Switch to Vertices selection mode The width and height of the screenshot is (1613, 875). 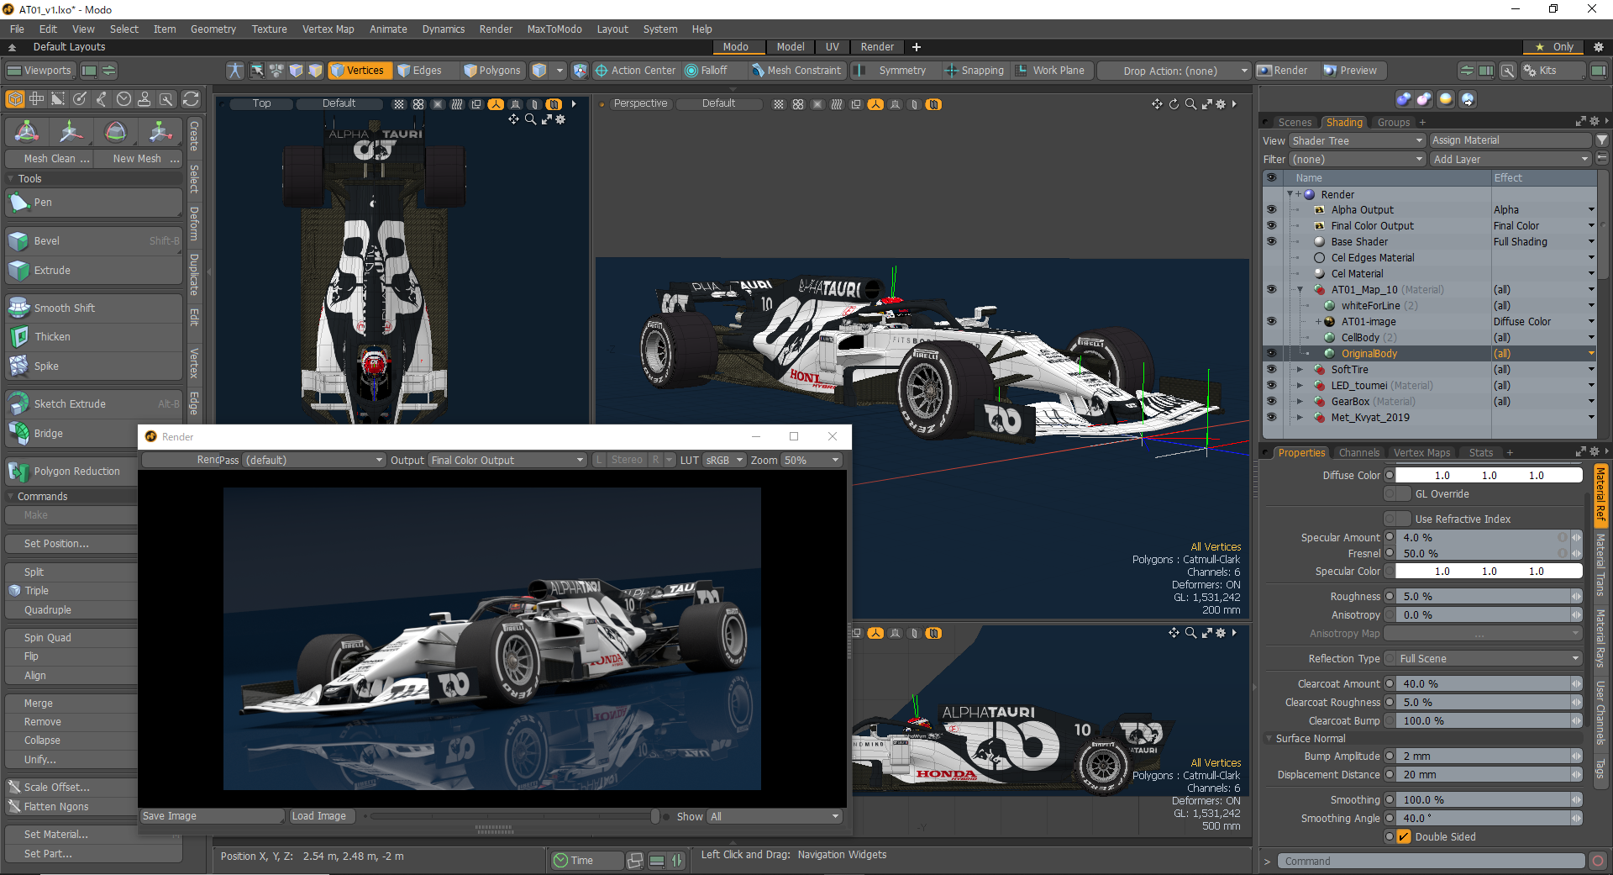pos(358,71)
